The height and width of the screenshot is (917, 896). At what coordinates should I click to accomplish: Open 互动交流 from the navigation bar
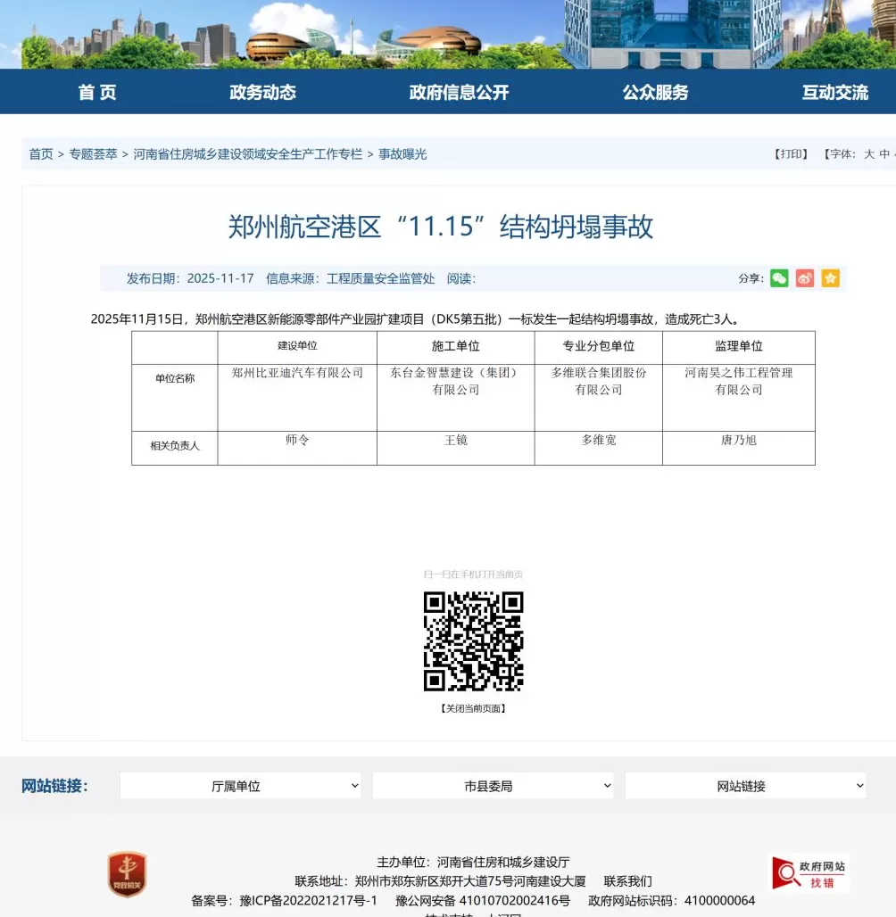click(835, 91)
